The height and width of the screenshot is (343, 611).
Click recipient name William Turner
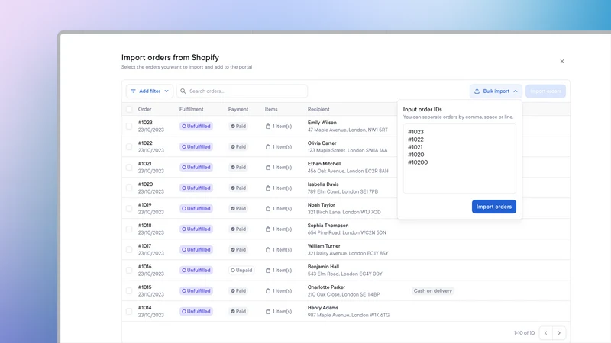[x=324, y=246]
